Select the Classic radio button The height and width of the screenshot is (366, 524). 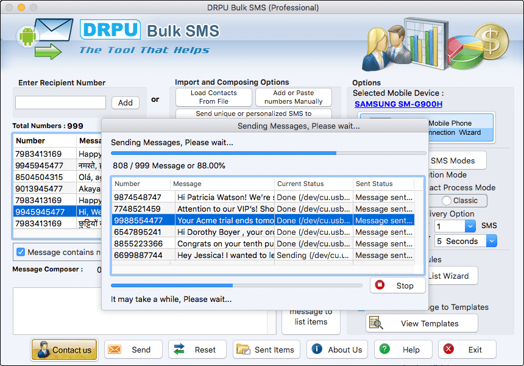pos(446,201)
